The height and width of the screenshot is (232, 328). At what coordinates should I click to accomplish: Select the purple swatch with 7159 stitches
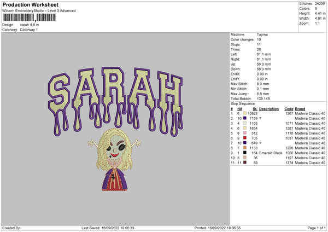coord(245,118)
